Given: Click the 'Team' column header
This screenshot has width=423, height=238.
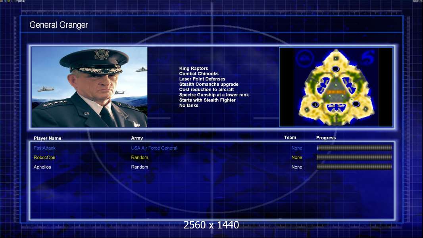Looking at the screenshot, I should click(290, 138).
